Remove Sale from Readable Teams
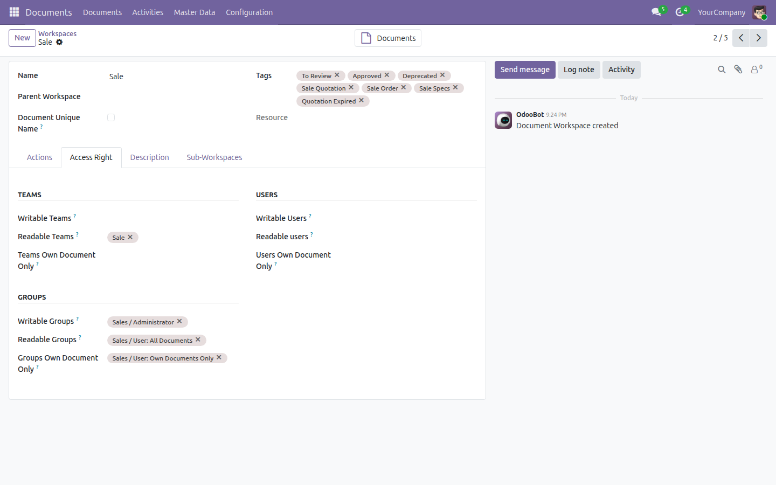The height and width of the screenshot is (485, 776). (130, 237)
